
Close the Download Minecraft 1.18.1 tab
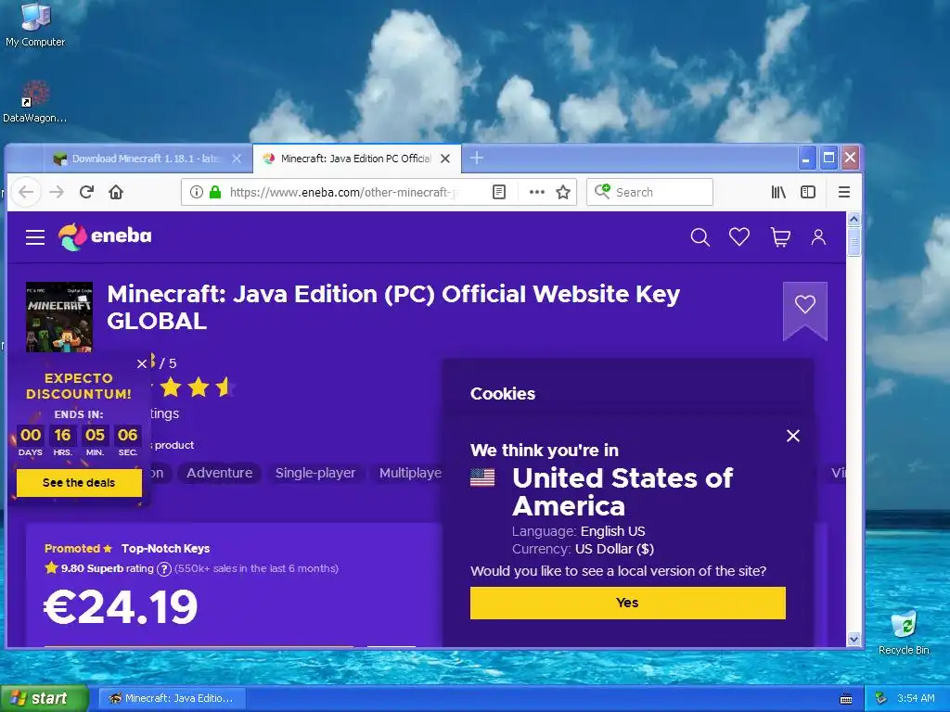pyautogui.click(x=237, y=159)
